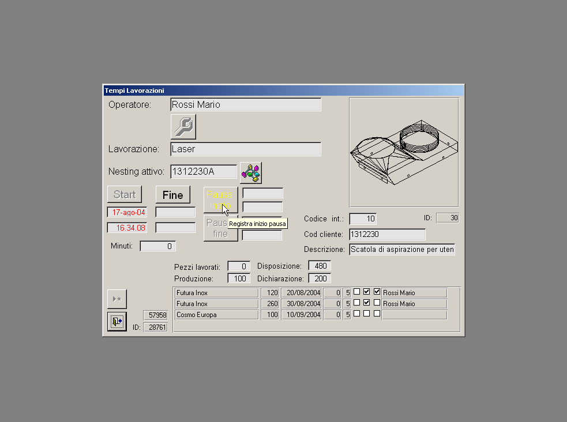Toggle third checkbox in 20/08/2004 row
The height and width of the screenshot is (422, 567).
coord(377,292)
